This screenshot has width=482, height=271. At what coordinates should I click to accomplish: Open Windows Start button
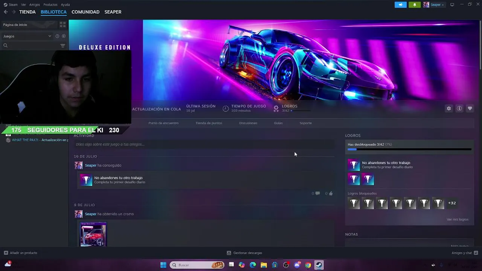(x=163, y=265)
